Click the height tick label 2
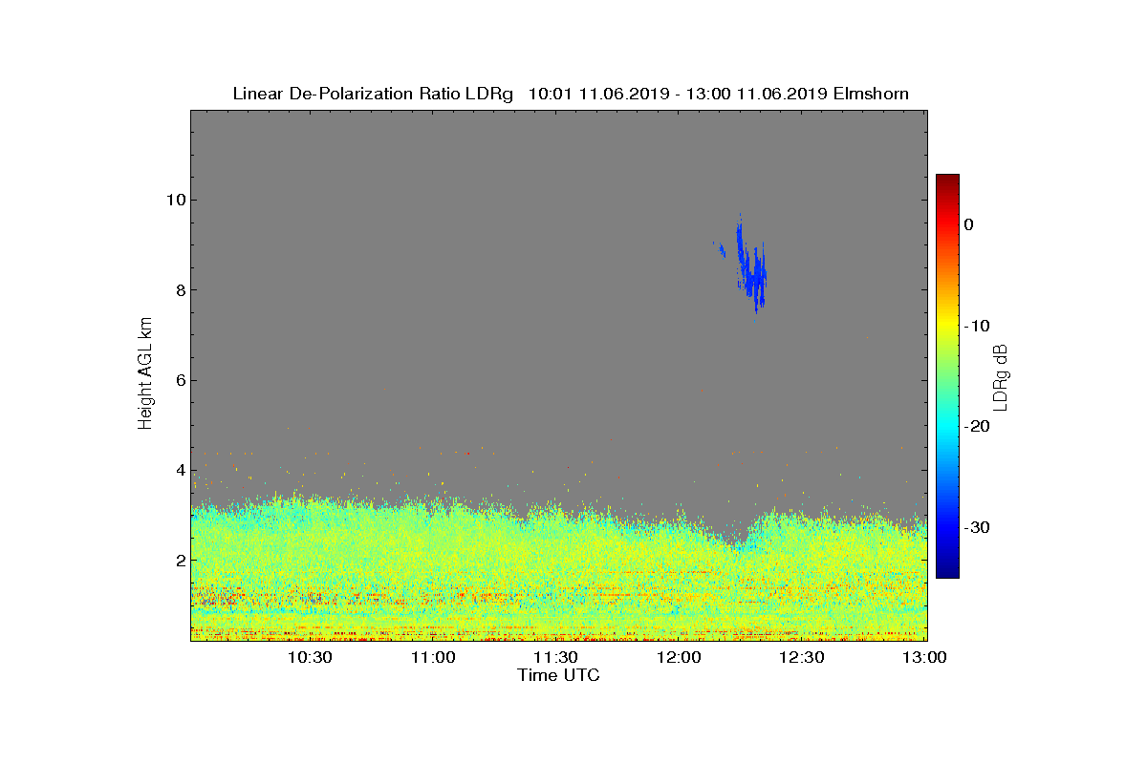Image resolution: width=1147 pixels, height=764 pixels. tap(181, 561)
